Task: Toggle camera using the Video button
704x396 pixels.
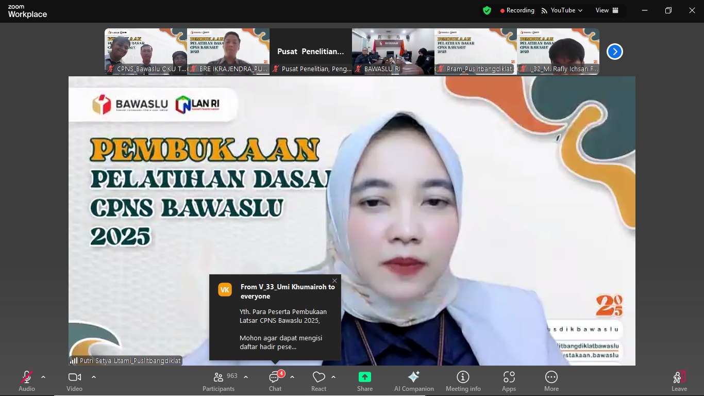Action: point(75,381)
